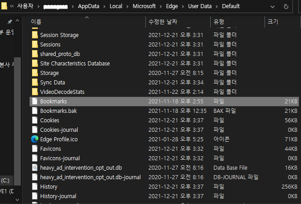Sort by 유형 column header
This screenshot has width=301, height=204.
238,22
